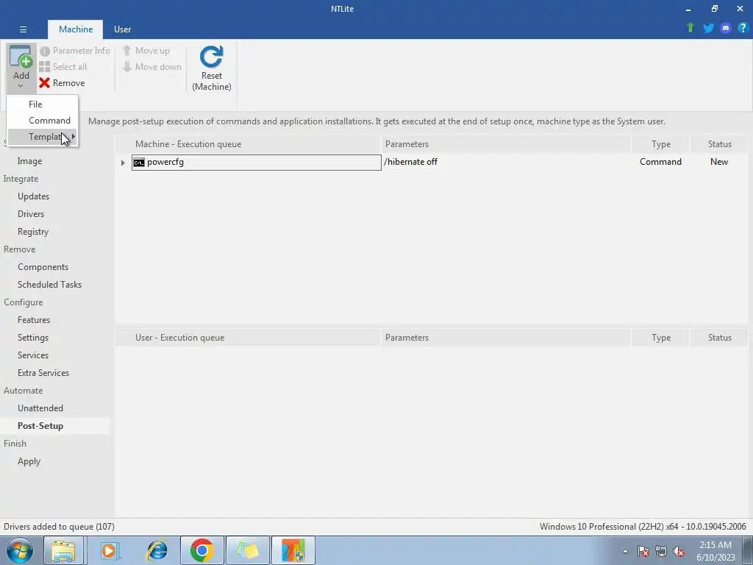Click Status header in Machine queue
The height and width of the screenshot is (565, 753).
coord(719,144)
